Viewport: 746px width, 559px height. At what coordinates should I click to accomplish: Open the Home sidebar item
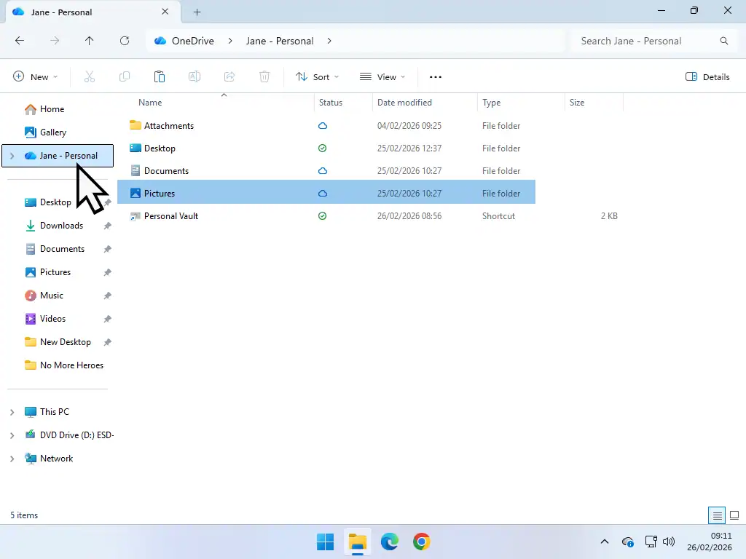pos(50,109)
